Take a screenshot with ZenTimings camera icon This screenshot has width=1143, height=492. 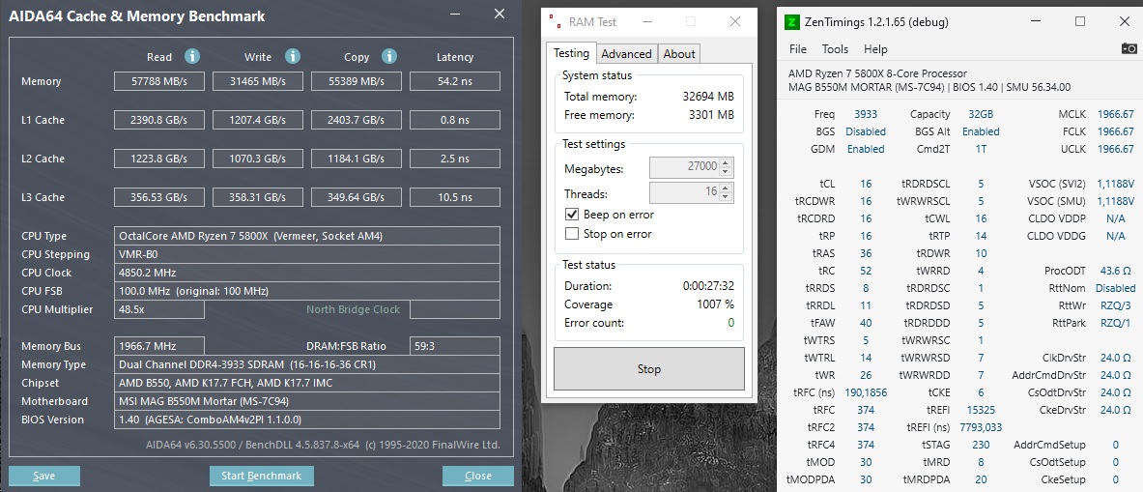click(x=1129, y=48)
